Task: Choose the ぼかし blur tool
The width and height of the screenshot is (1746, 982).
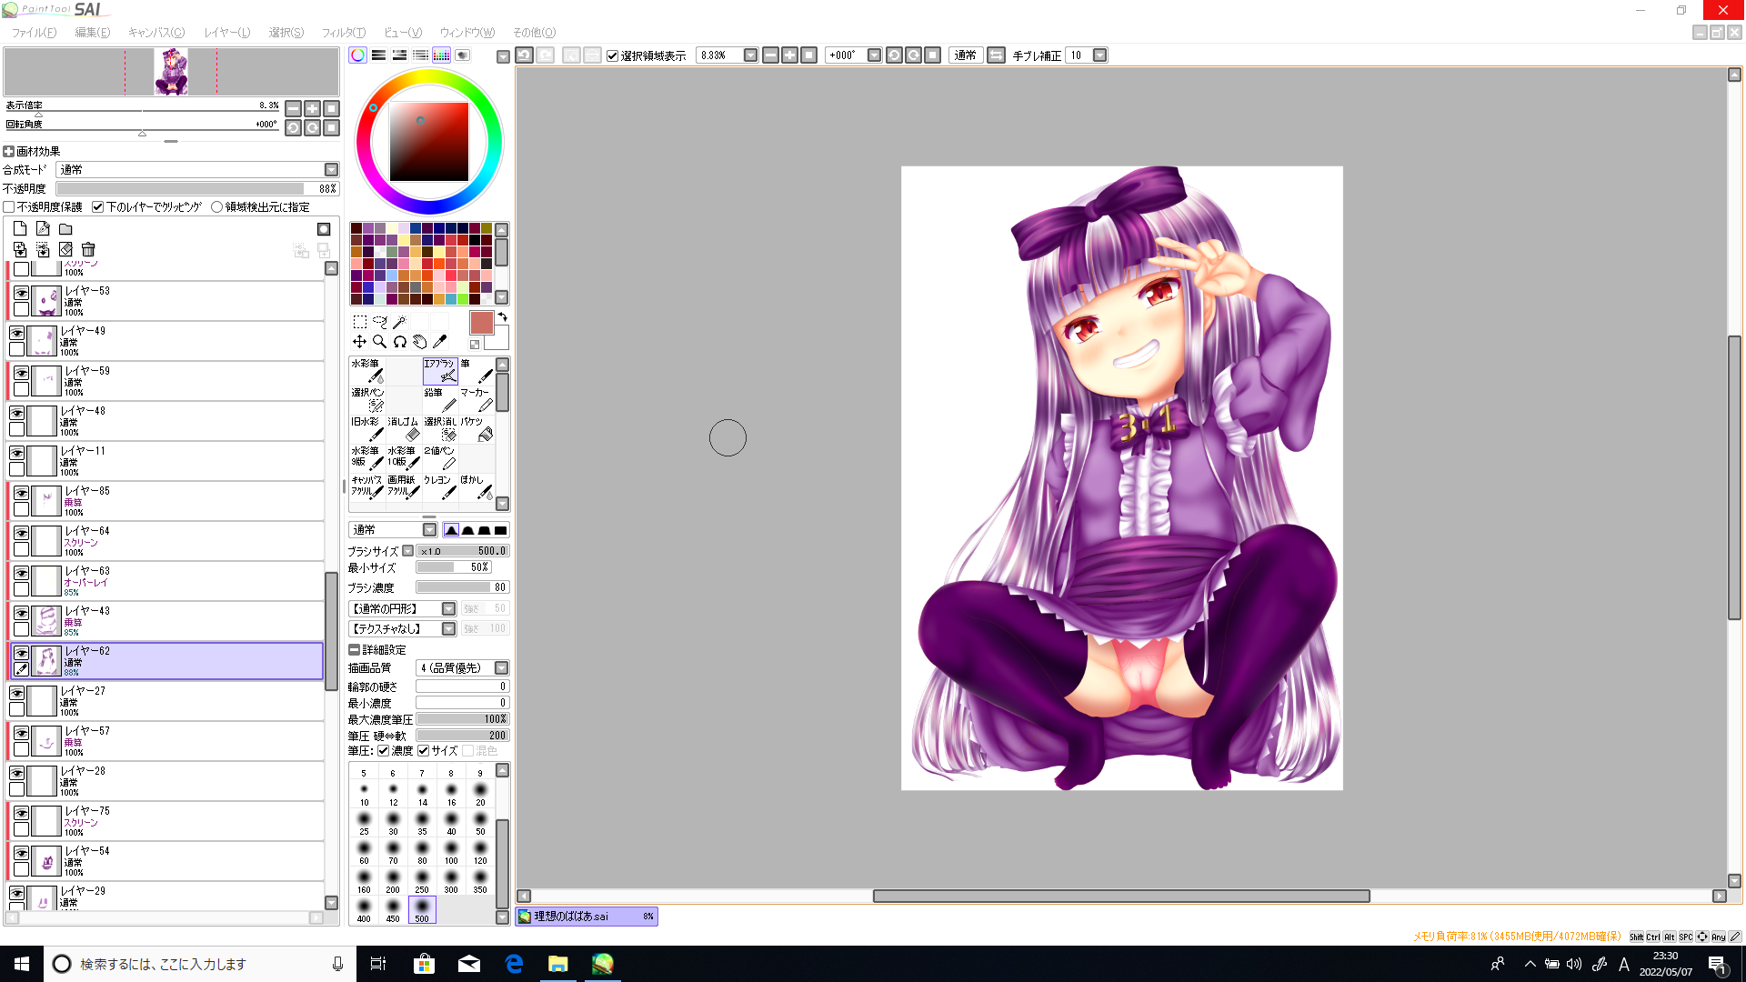Action: tap(477, 487)
